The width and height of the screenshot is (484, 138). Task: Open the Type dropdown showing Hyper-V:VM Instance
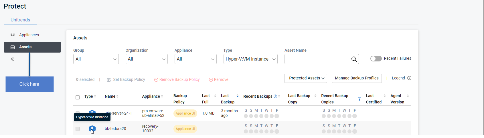250,59
